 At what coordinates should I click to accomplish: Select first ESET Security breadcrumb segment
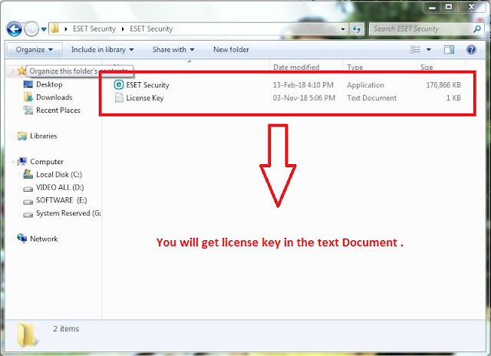coord(94,29)
